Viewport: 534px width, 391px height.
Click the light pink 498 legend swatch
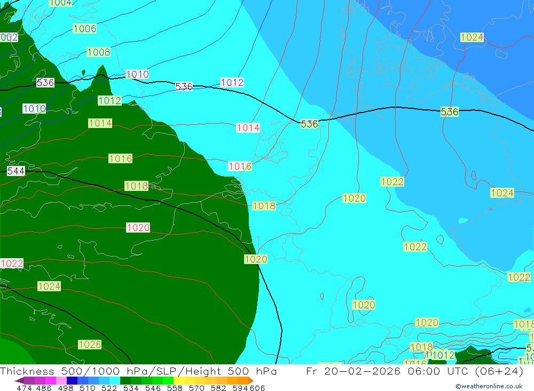[61, 380]
